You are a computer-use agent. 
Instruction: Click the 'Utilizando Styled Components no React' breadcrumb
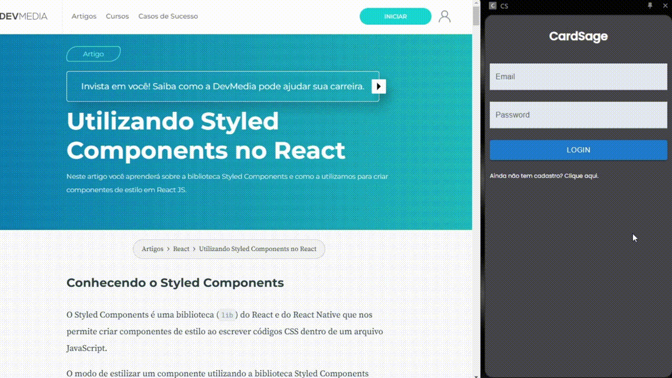pyautogui.click(x=258, y=249)
